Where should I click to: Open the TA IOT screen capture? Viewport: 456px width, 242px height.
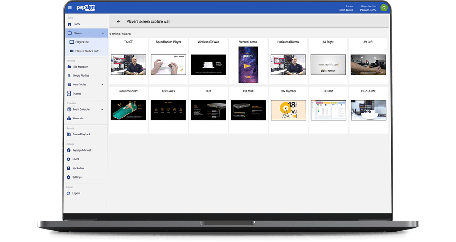coord(129,64)
